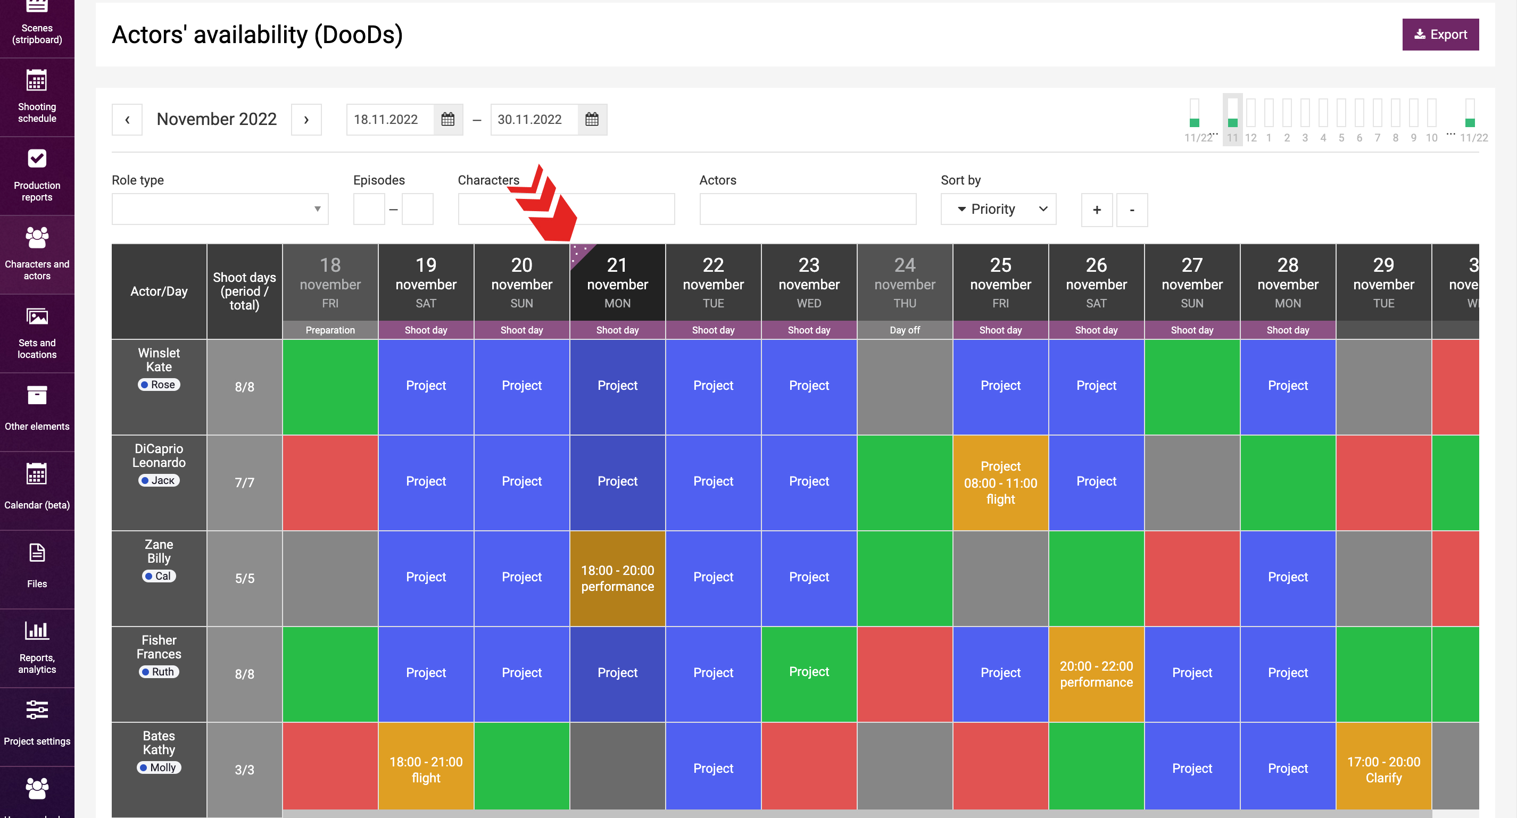Image resolution: width=1517 pixels, height=818 pixels.
Task: Click DiCaprio Leonardo actor name
Action: [159, 455]
